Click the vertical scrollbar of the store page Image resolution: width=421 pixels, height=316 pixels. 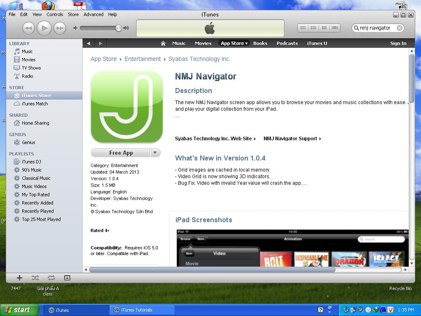[x=412, y=78]
